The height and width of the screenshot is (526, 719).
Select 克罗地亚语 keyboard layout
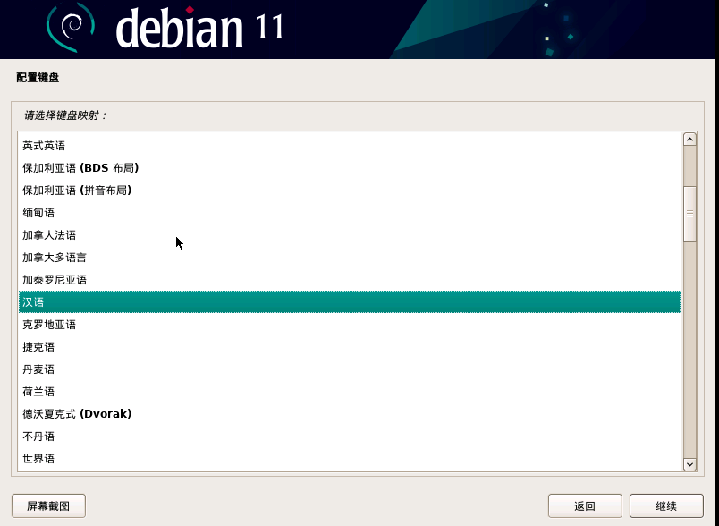350,325
